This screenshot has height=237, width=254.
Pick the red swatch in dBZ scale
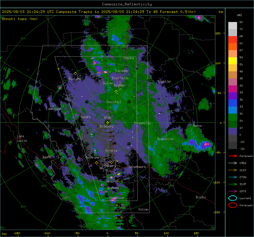coord(233,40)
